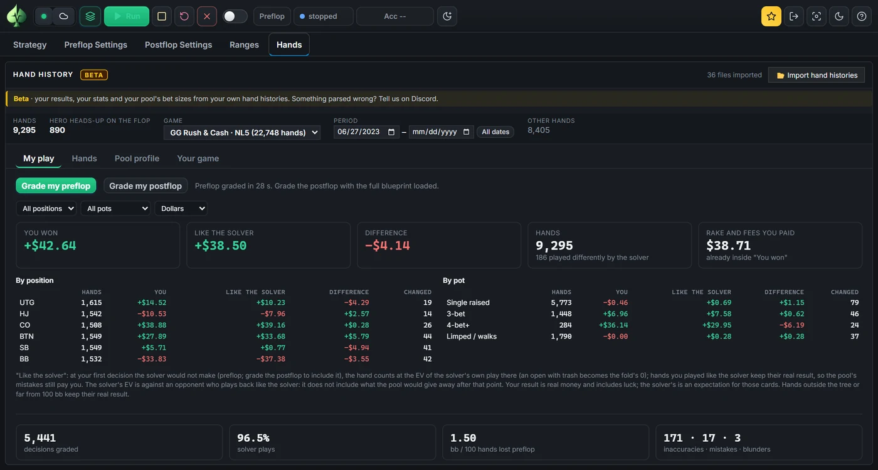Click the BB row label
Screen dimensions: 878x470
(x=24, y=359)
